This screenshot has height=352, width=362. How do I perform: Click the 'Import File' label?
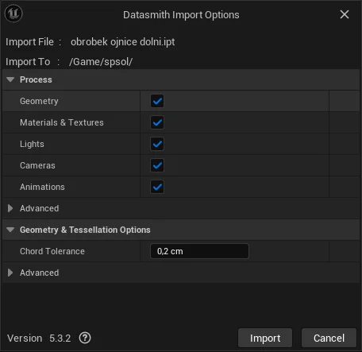tap(29, 42)
